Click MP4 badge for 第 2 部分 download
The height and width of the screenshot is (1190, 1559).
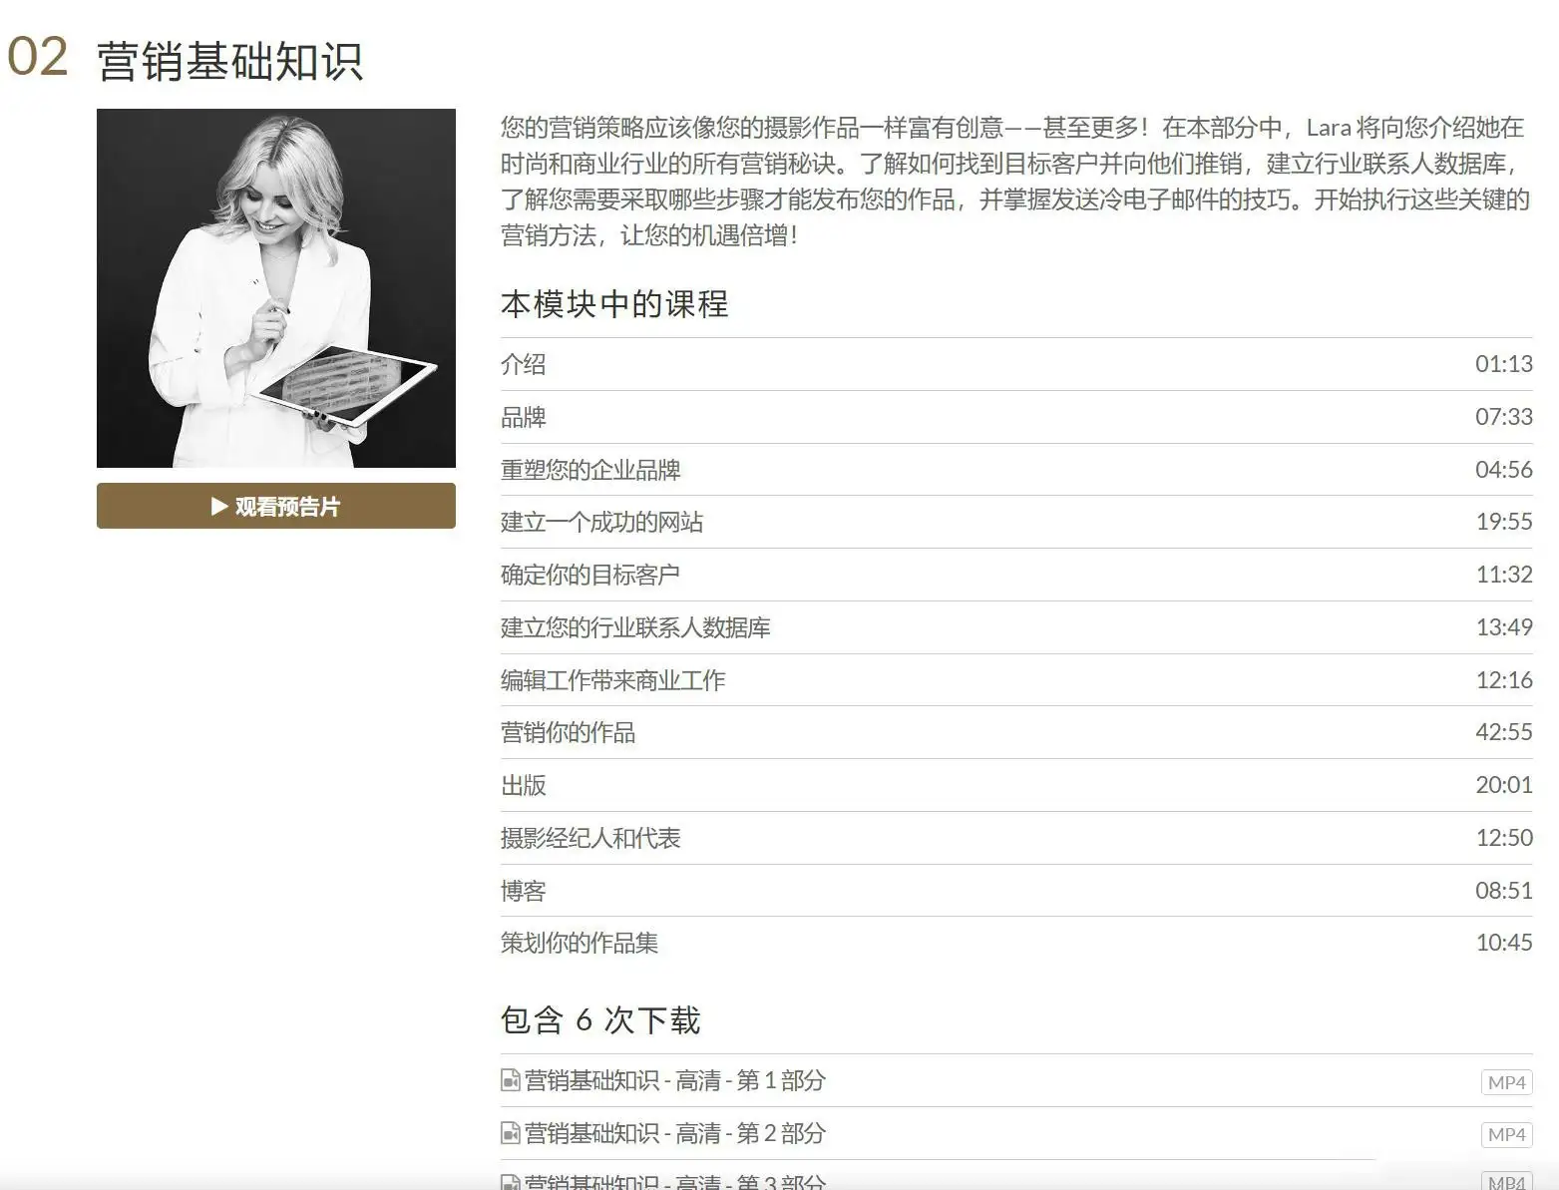[x=1506, y=1134]
